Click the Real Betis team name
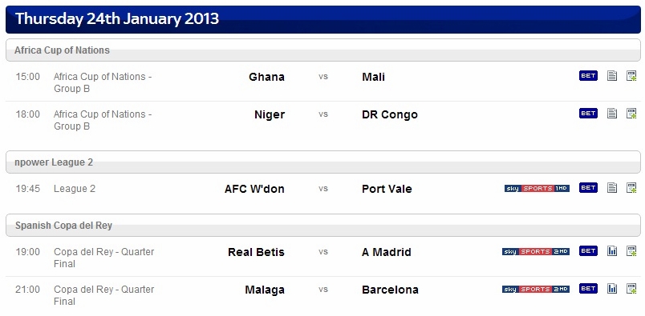The height and width of the screenshot is (316, 645). pyautogui.click(x=256, y=252)
